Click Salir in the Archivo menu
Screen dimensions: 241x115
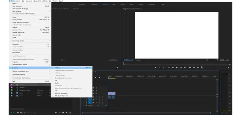tap(30, 81)
